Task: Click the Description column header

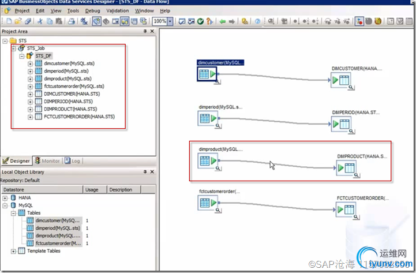Action: pos(123,190)
